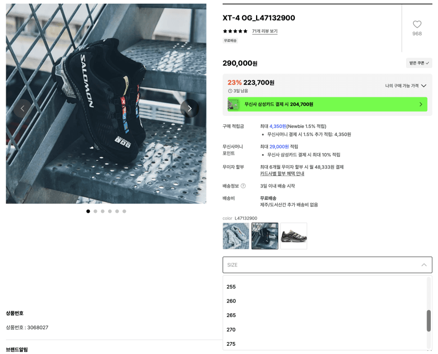
Task: Click the arrow on the green 삼성카드 banner
Action: (x=421, y=104)
